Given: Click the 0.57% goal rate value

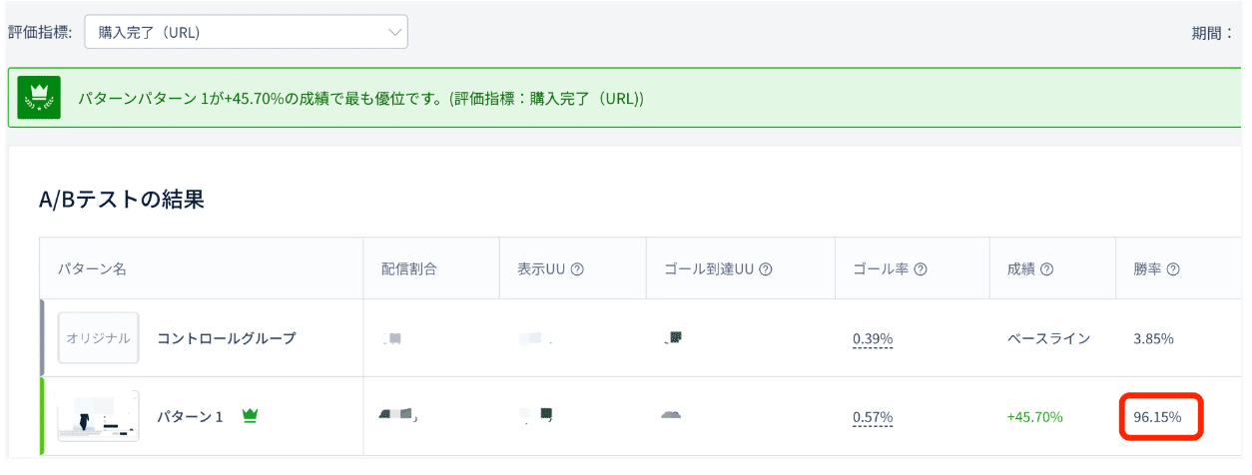Looking at the screenshot, I should tap(873, 416).
